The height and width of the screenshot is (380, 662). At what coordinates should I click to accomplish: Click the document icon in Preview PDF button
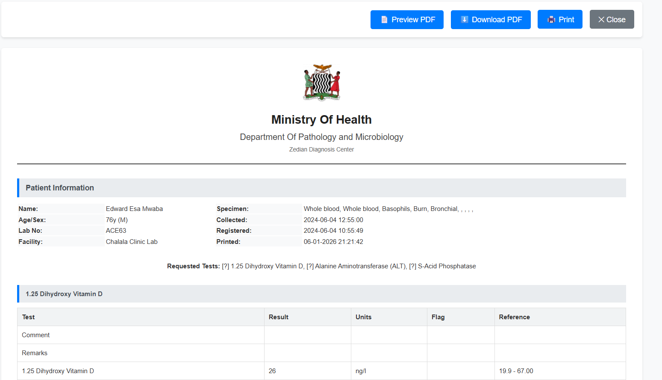(384, 19)
